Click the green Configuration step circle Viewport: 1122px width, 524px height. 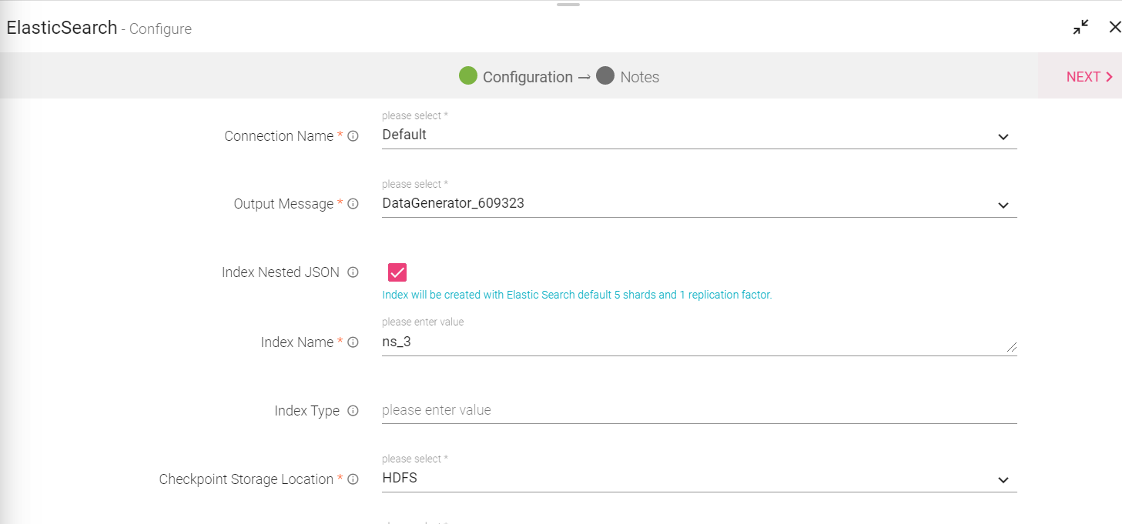[468, 75]
